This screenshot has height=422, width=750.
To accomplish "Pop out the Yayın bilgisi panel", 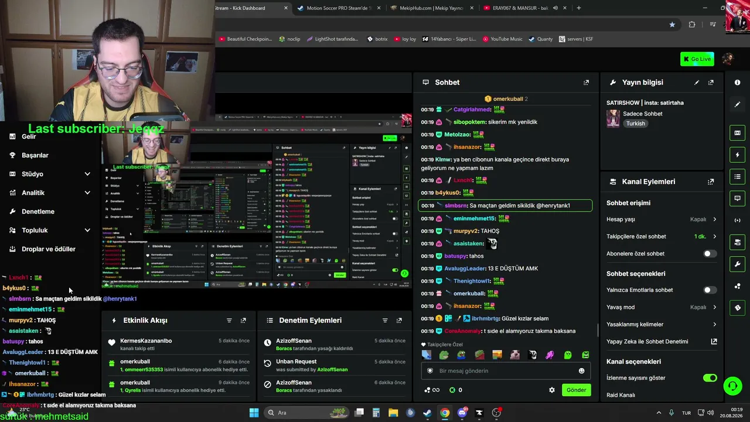I will coord(711,83).
